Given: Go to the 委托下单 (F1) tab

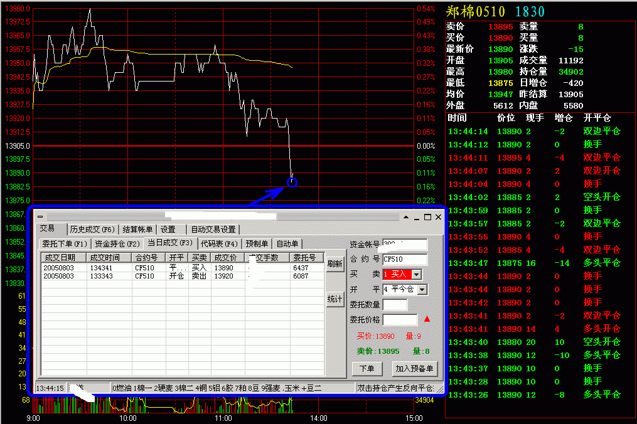Looking at the screenshot, I should 65,244.
